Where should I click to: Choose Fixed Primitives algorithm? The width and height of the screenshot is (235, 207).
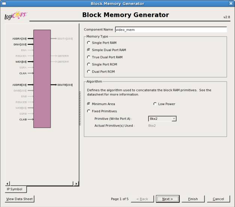89,111
